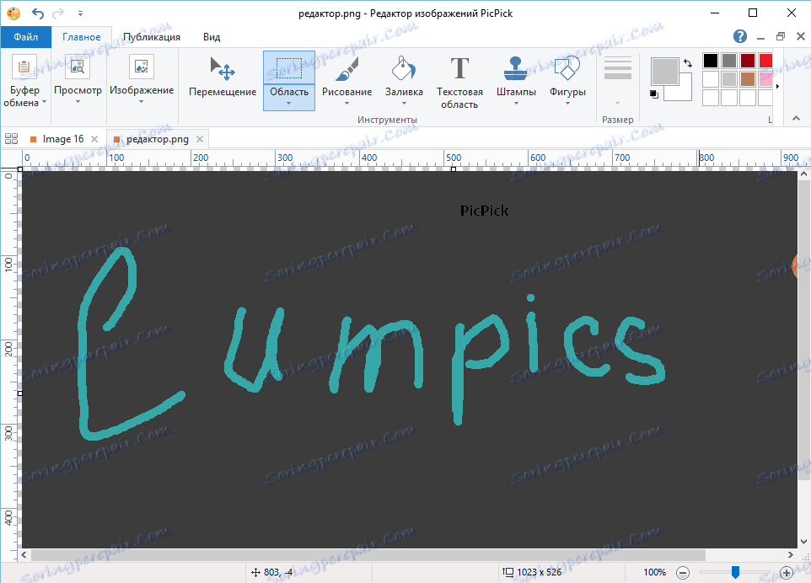Viewport: 811px width, 583px height.
Task: Open the quick access toolbar customization arrow
Action: tap(80, 13)
